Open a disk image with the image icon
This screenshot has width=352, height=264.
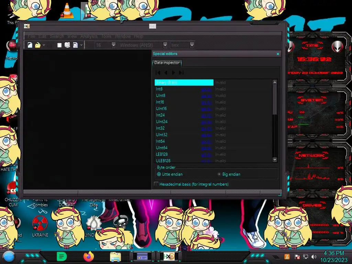pos(75,45)
